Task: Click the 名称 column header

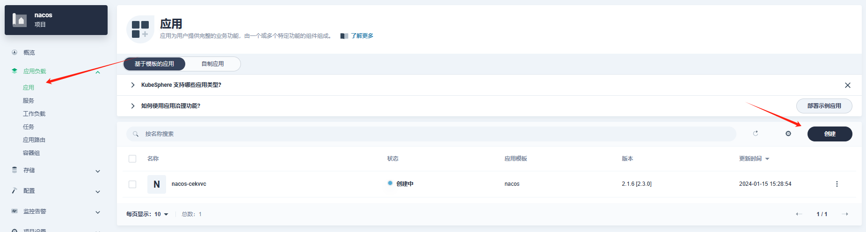Action: pyautogui.click(x=153, y=159)
